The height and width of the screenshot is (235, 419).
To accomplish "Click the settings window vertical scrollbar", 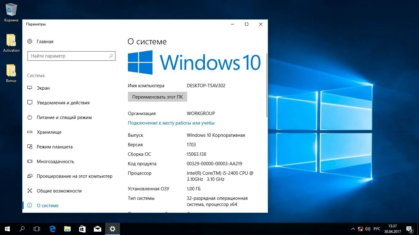I will (267, 85).
